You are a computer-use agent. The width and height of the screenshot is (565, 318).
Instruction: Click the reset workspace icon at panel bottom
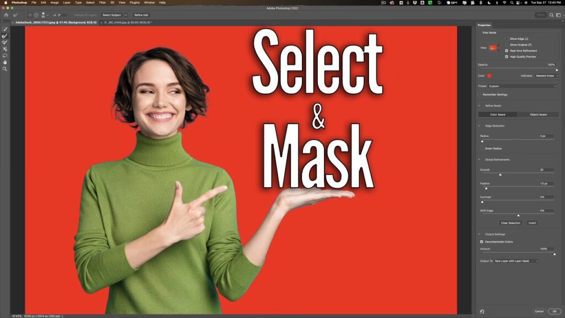click(x=482, y=311)
